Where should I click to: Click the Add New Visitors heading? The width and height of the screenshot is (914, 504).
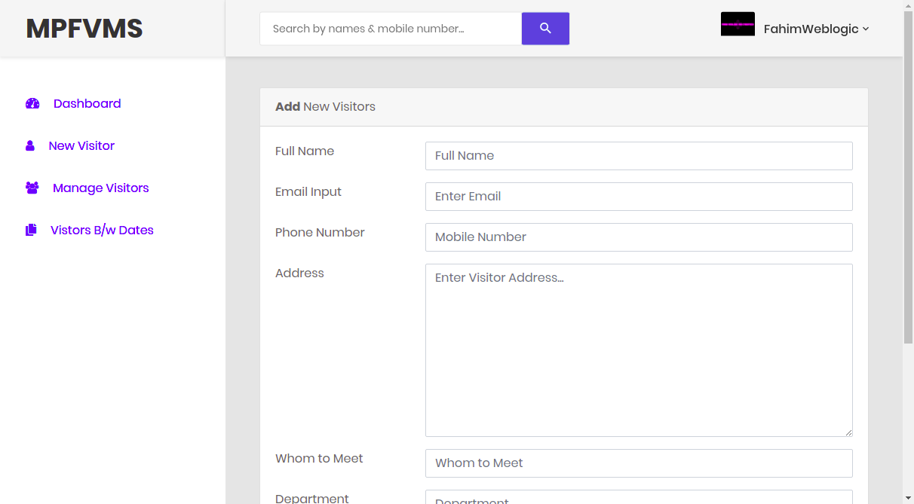click(325, 107)
